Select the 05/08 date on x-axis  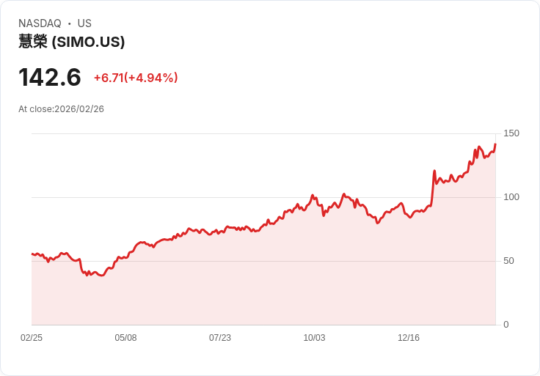pyautogui.click(x=125, y=338)
